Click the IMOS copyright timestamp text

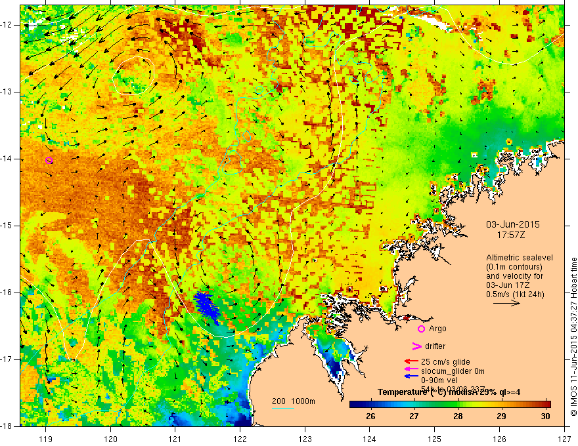[x=573, y=336]
